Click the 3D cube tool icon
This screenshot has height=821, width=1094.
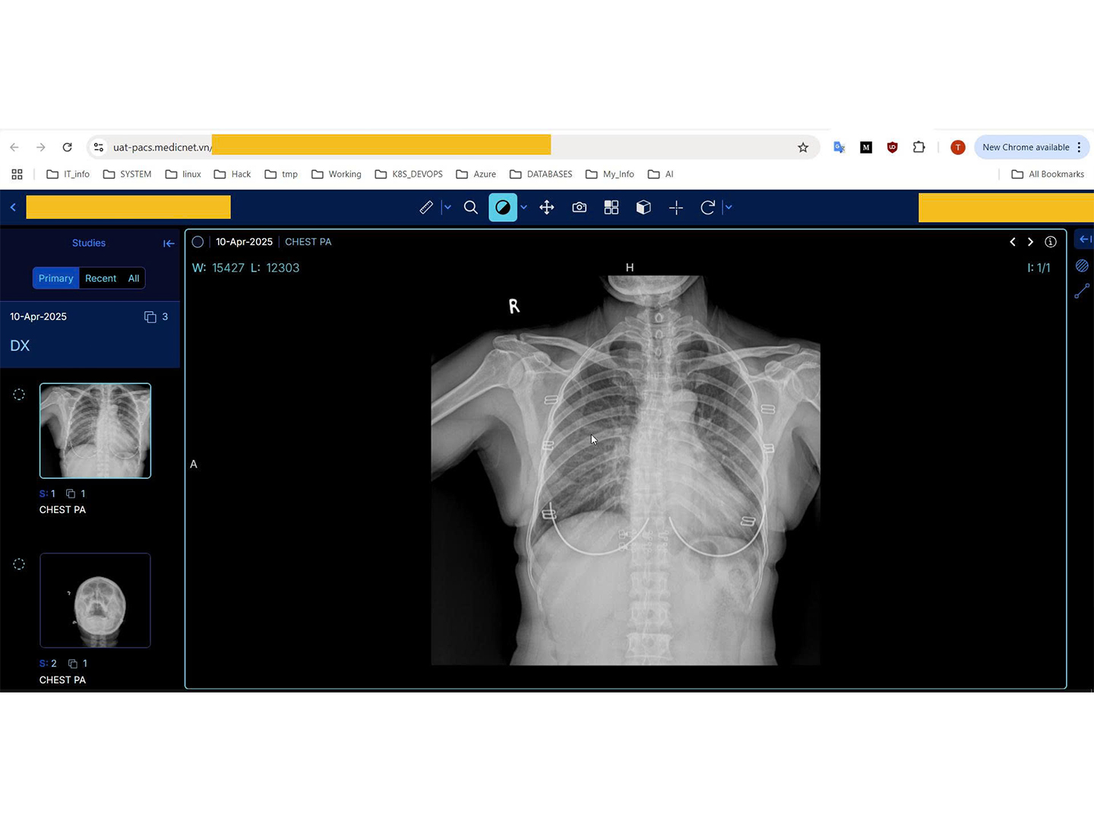coord(643,208)
